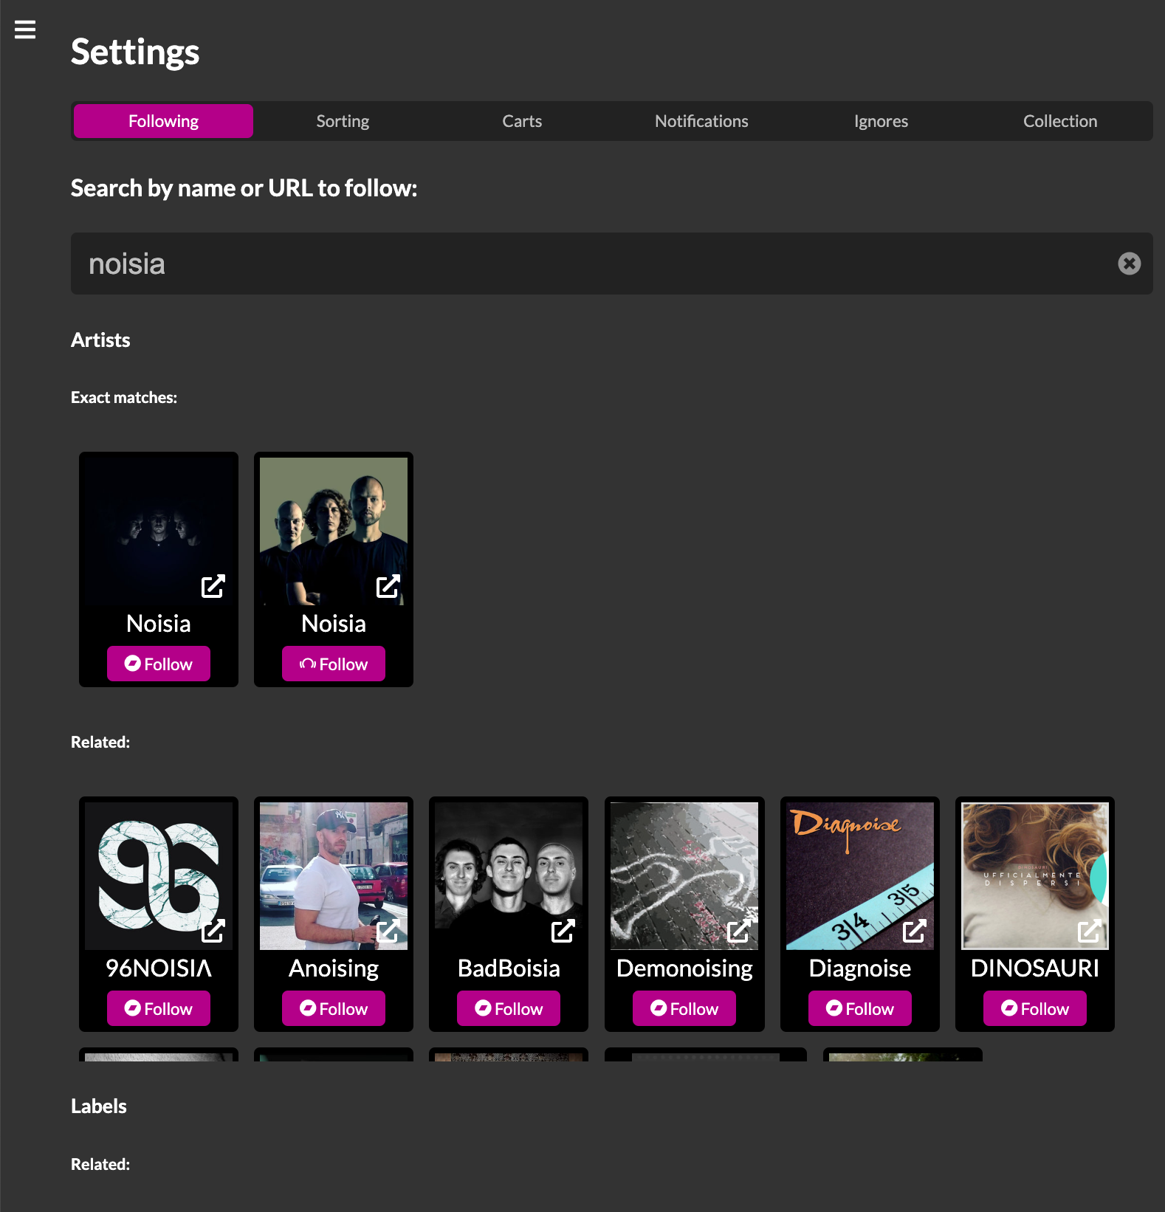The height and width of the screenshot is (1212, 1165).
Task: Click the BadBoisia artist name
Action: [x=509, y=968]
